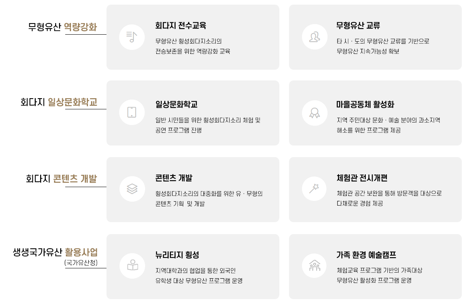This screenshot has width=463, height=308.
Task: Select the 회다지 일상문화학교 category heading
Action: (59, 102)
